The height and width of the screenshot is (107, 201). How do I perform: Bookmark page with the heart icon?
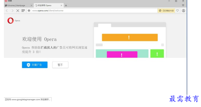[178, 11]
